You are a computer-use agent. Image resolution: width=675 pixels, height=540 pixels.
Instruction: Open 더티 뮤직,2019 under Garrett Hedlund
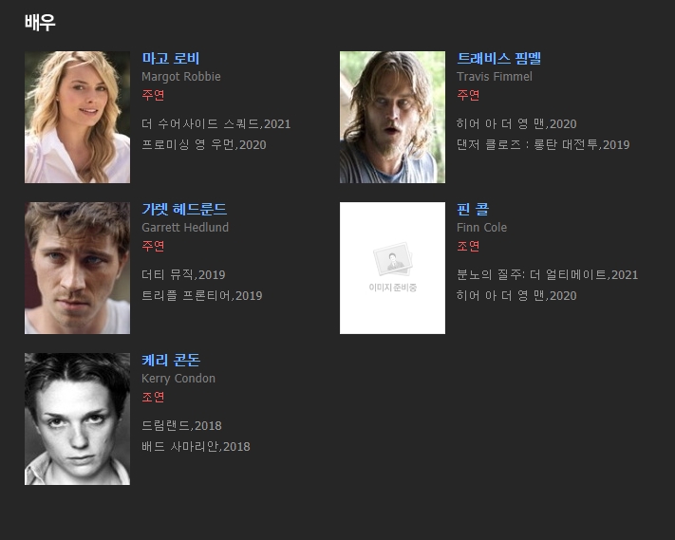[183, 275]
